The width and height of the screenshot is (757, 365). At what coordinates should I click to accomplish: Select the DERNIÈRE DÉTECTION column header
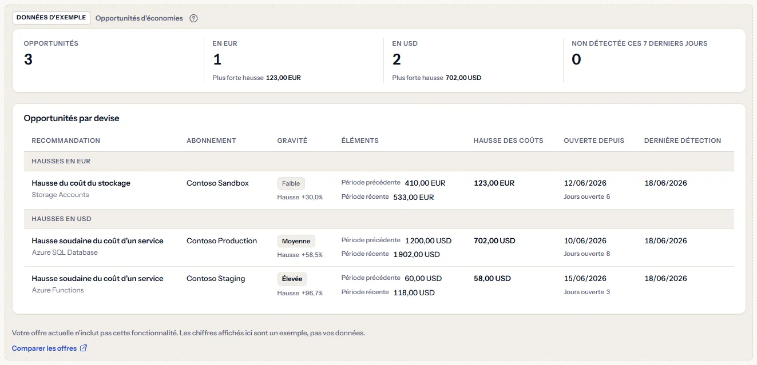point(683,141)
